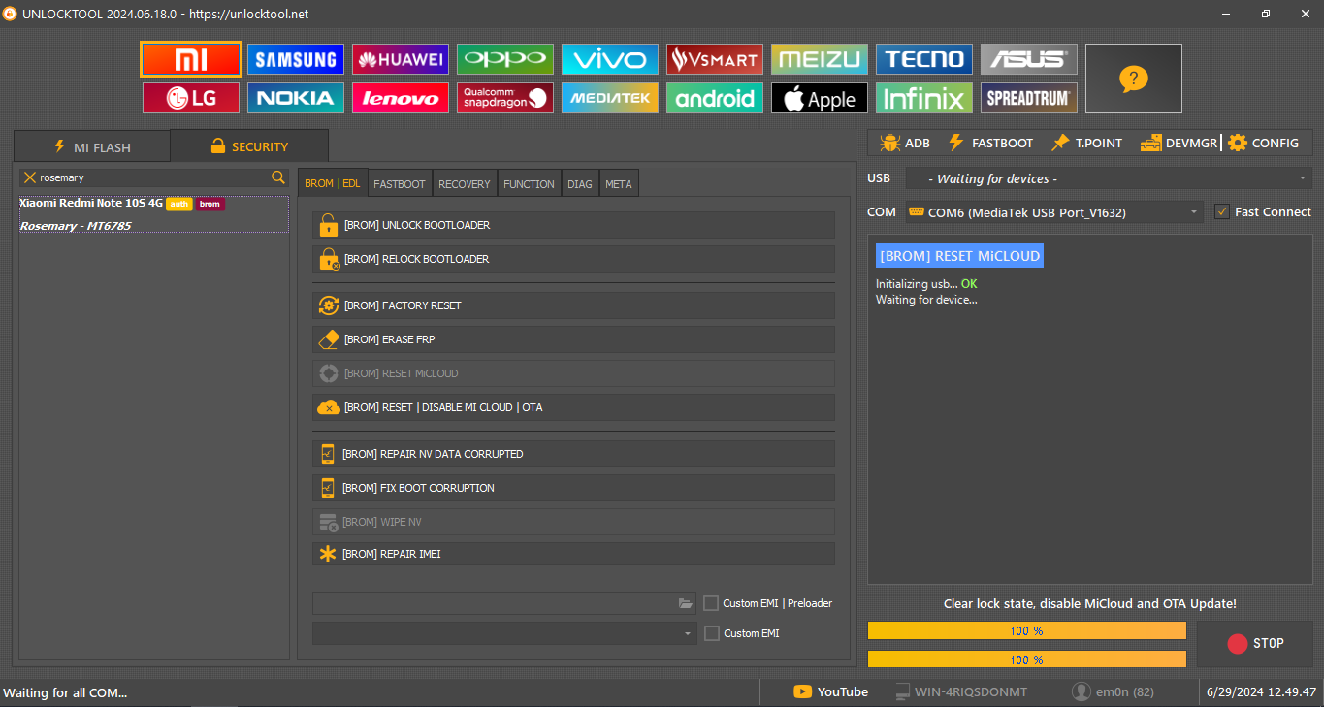Viewport: 1324px width, 707px height.
Task: Run [BROM] ERASE FRP
Action: point(573,339)
